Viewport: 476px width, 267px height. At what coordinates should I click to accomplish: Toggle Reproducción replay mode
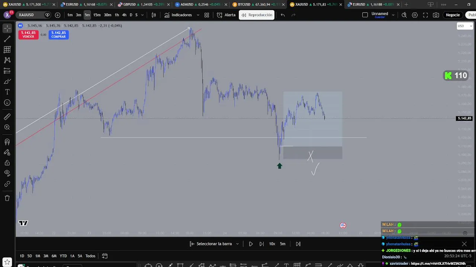[257, 15]
